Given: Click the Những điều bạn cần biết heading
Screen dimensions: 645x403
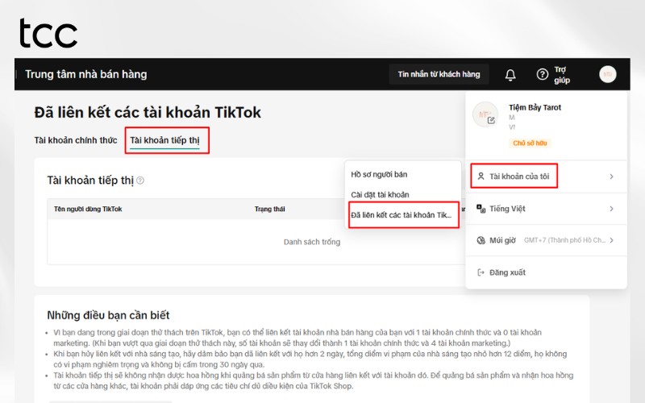Looking at the screenshot, I should (x=108, y=315).
